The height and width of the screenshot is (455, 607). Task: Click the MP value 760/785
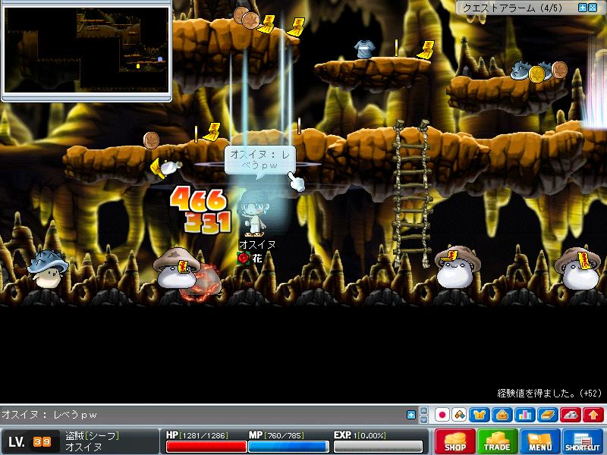[x=284, y=435]
